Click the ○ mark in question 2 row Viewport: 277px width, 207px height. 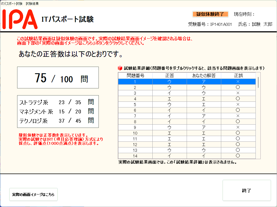pyautogui.click(x=238, y=87)
